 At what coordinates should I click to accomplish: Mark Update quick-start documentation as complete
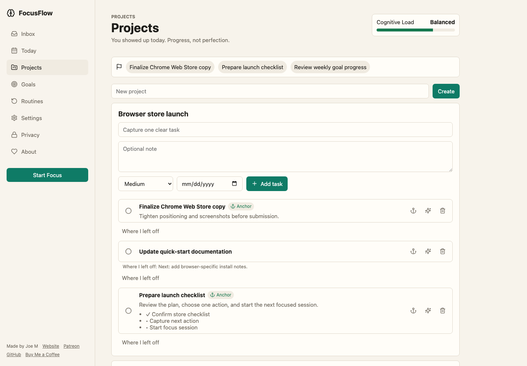(x=128, y=251)
